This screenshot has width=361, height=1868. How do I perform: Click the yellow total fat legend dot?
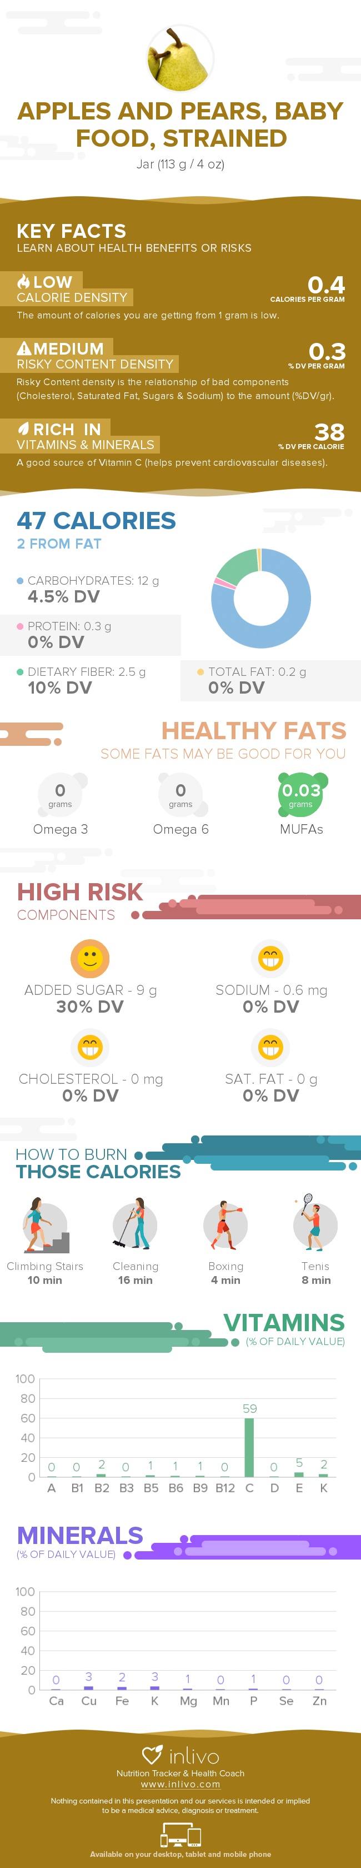pyautogui.click(x=201, y=671)
